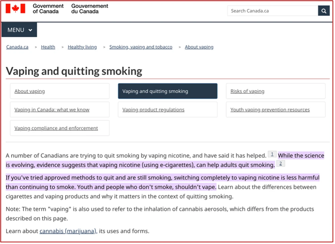This screenshot has height=244, width=335.
Task: Click the Canadian flag logo
Action: (x=15, y=9)
